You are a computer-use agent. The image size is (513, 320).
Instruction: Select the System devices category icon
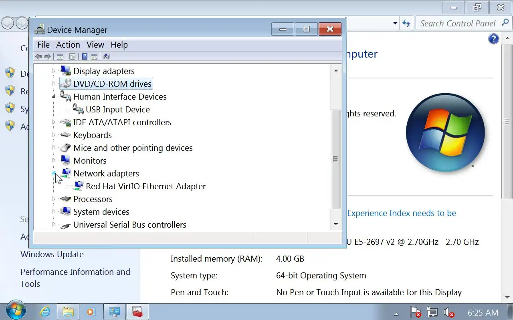(x=65, y=212)
